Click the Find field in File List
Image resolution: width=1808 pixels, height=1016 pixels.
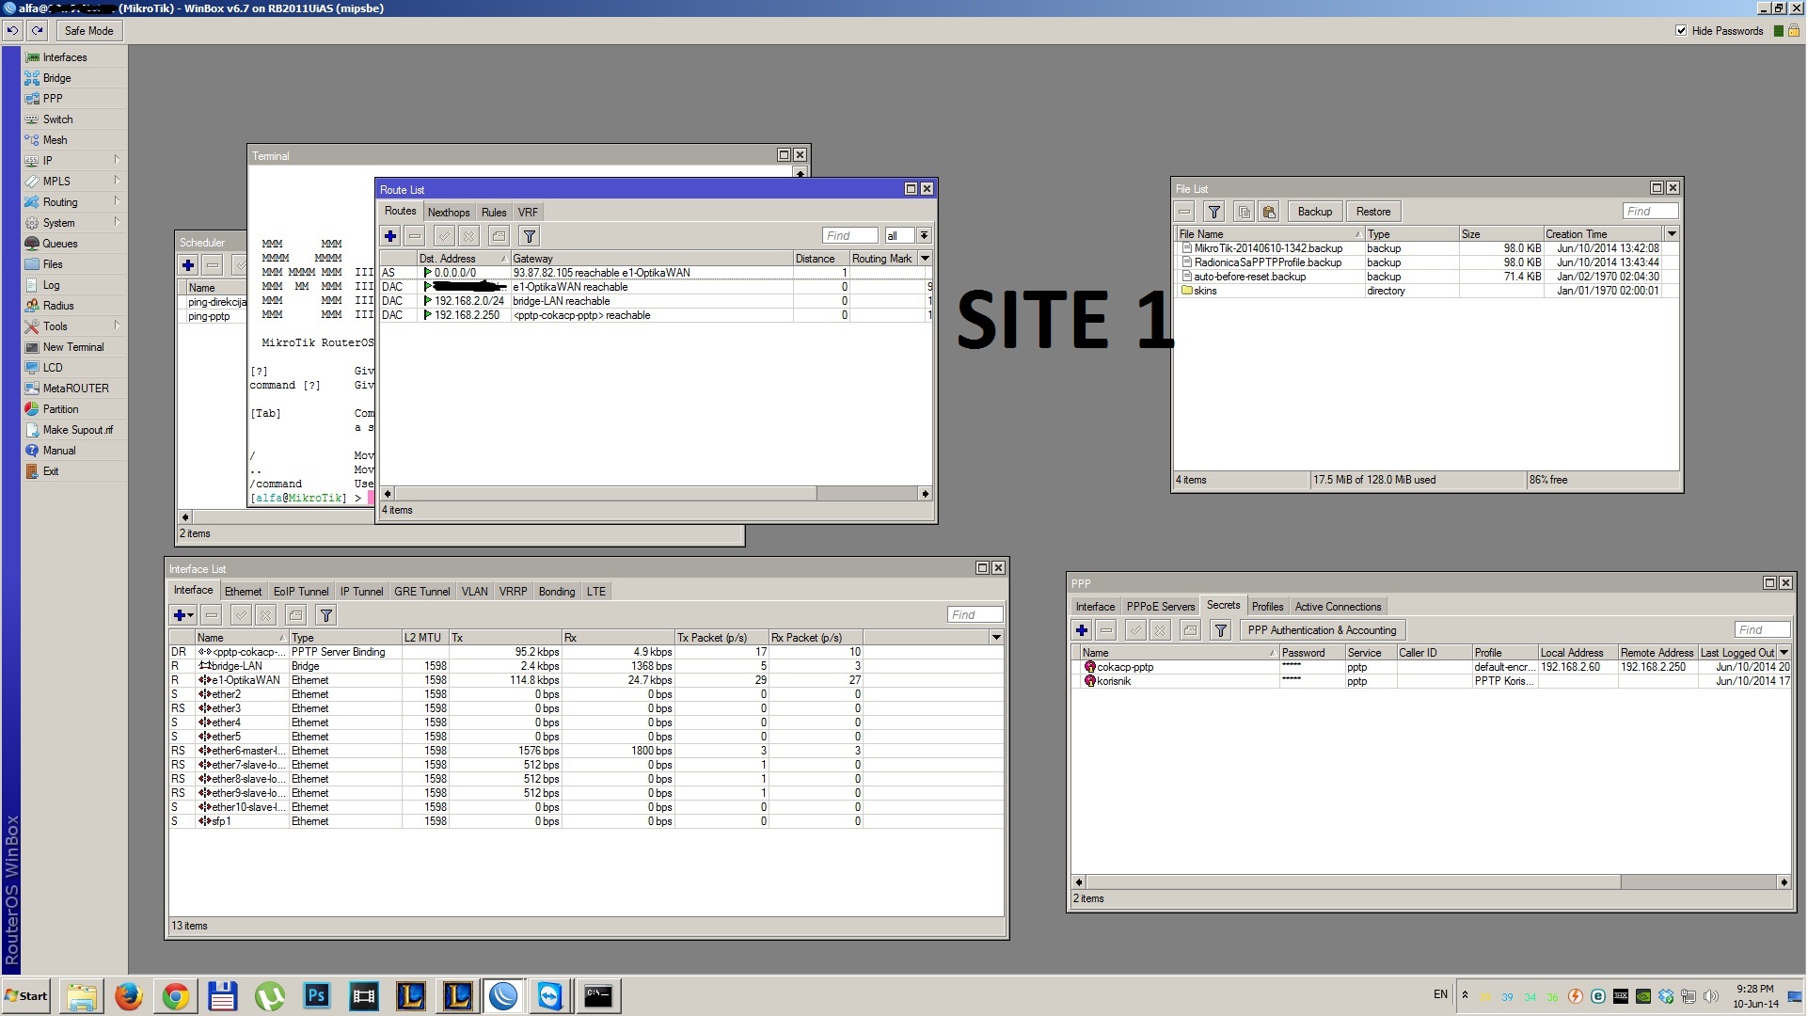tap(1649, 212)
